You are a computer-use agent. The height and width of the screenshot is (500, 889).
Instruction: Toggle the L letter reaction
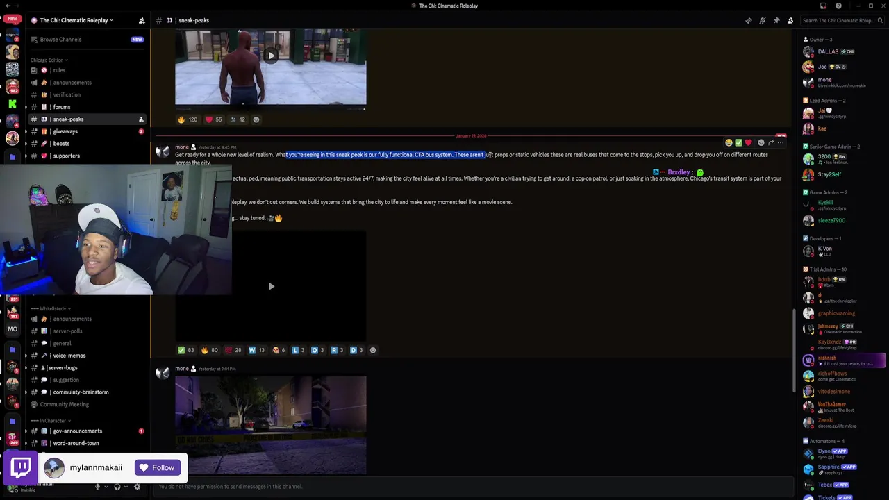pos(298,350)
